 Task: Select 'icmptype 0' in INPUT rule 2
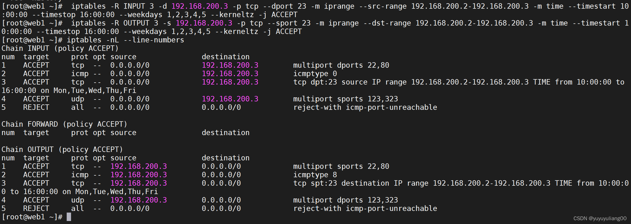click(x=315, y=74)
